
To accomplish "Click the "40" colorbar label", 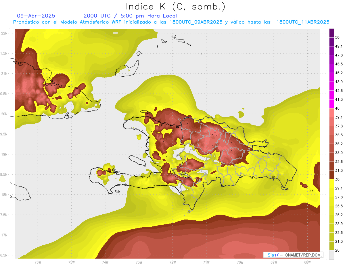I will click(x=338, y=108).
